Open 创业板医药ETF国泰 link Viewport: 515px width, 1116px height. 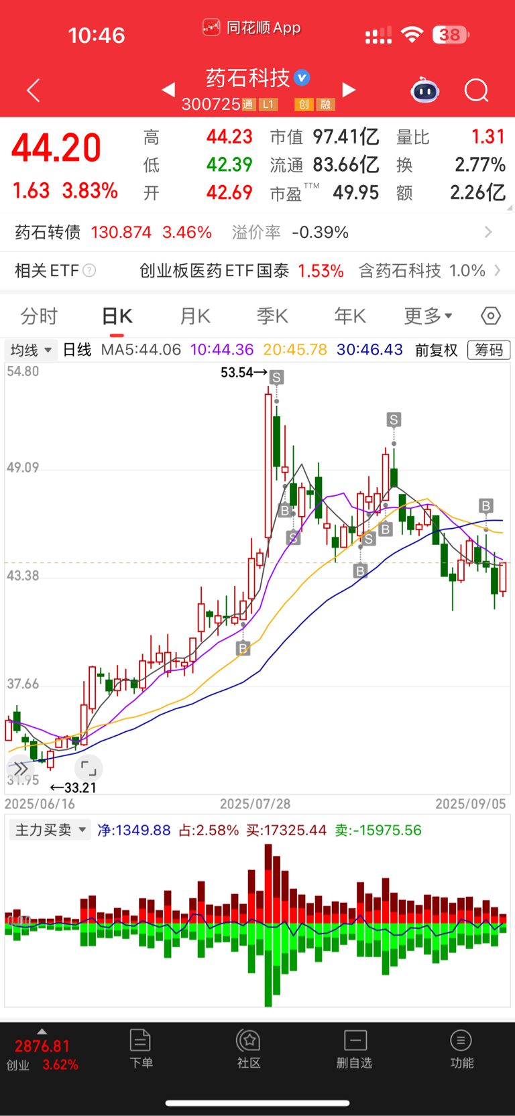[214, 271]
